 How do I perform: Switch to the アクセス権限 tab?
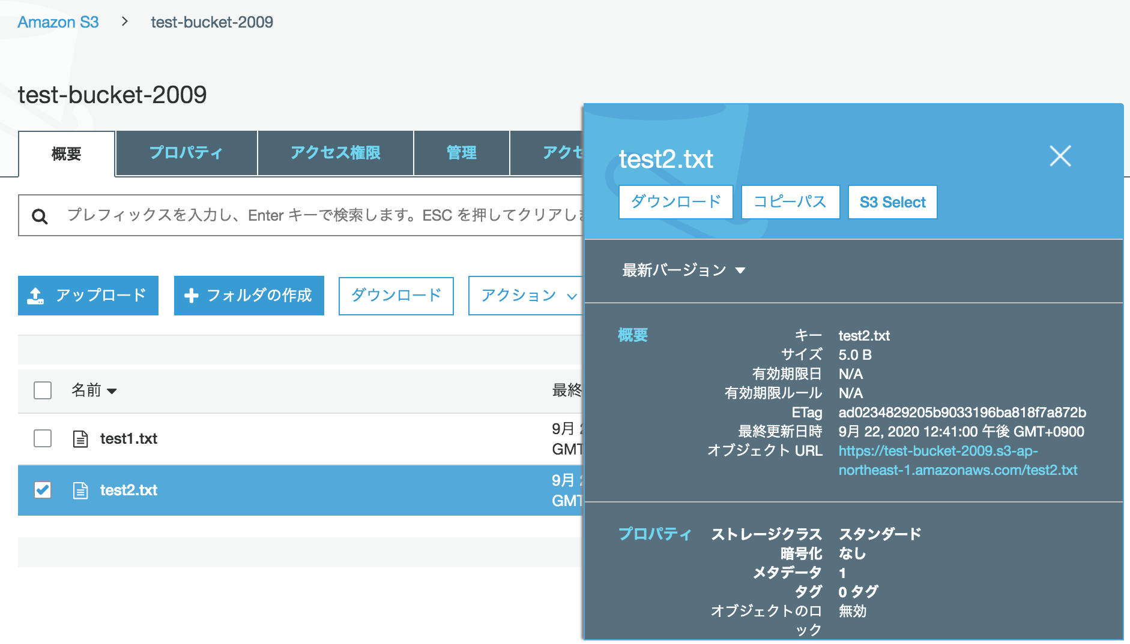tap(335, 153)
